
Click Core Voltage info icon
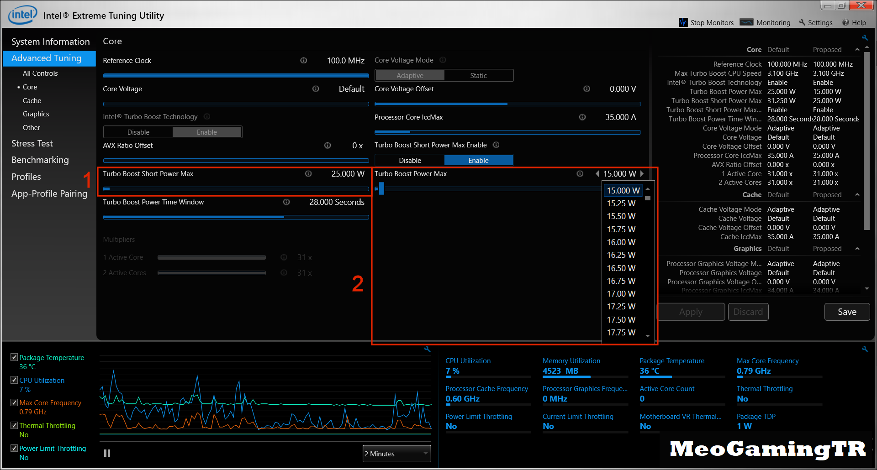tap(316, 89)
